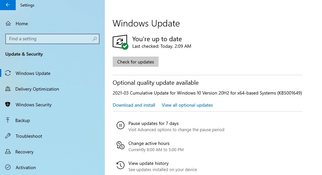Click Visit Advanced options pause period text

tap(176, 130)
